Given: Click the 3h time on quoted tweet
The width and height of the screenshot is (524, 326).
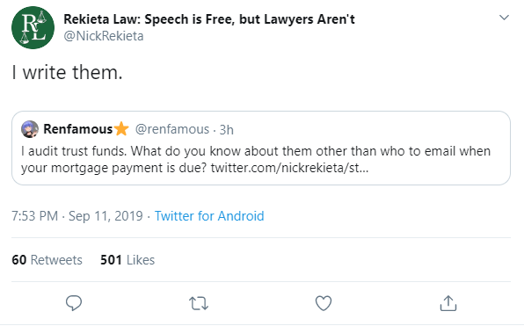Looking at the screenshot, I should tap(226, 129).
